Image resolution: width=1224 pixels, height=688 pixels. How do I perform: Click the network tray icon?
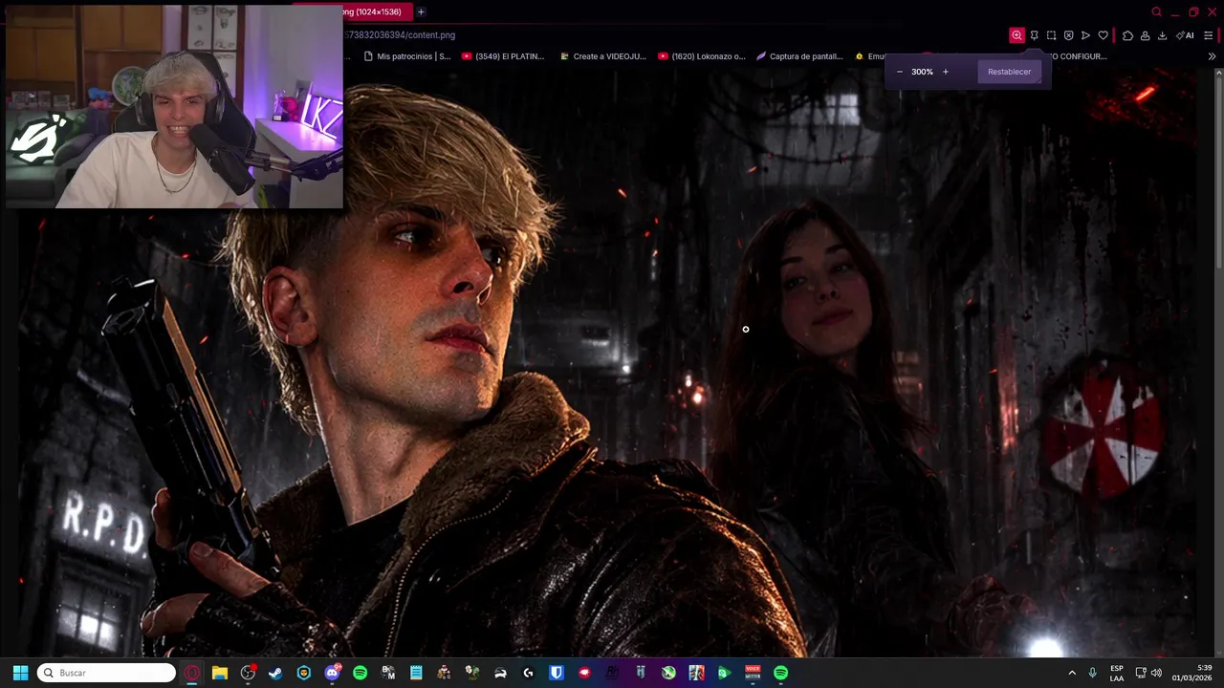(1140, 673)
